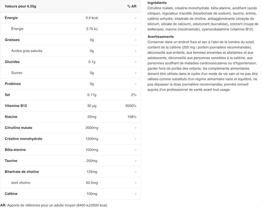Select the 'Bêta-alanine' row label
Image resolution: width=262 pixels, height=209 pixels.
pos(15,150)
